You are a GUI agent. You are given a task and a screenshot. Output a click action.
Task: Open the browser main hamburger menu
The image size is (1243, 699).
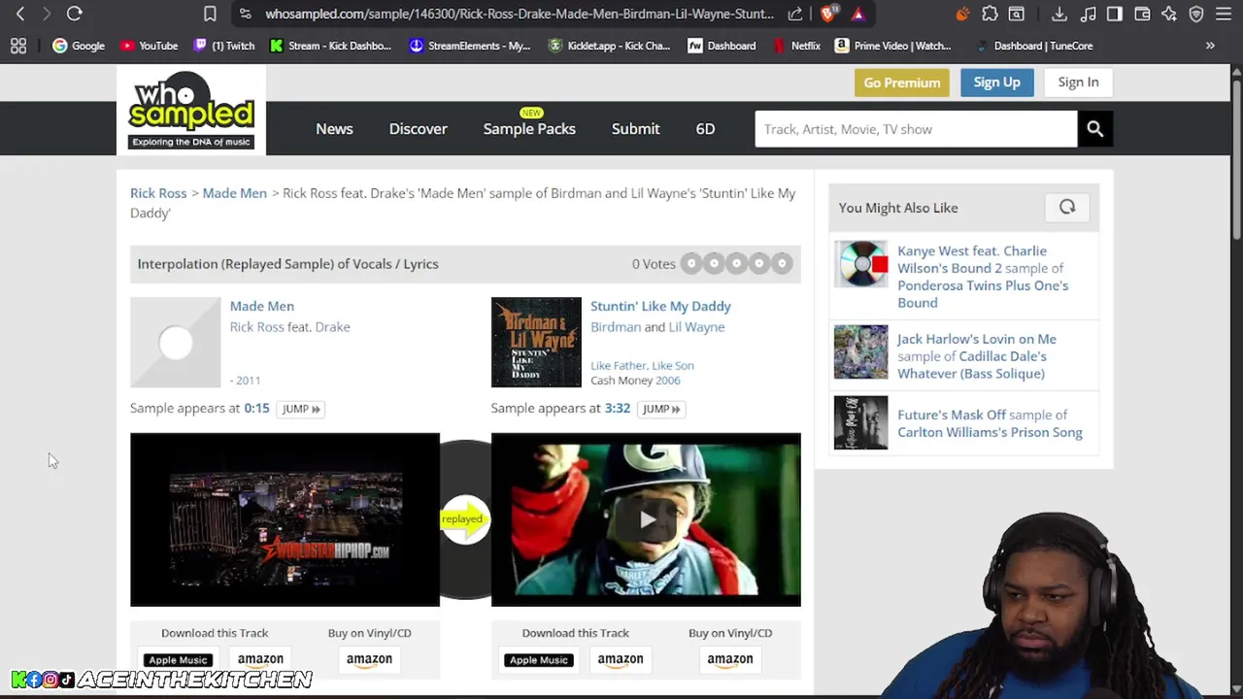tap(1224, 14)
